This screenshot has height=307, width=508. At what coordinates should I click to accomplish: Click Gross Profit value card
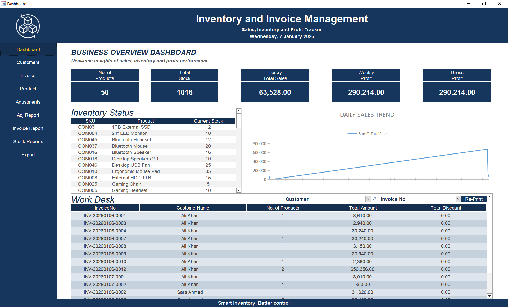click(x=457, y=92)
